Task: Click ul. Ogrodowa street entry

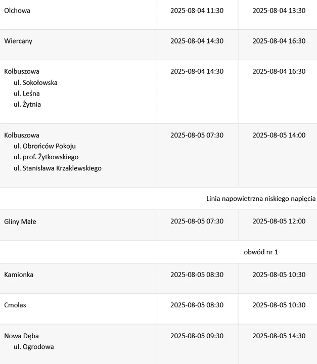Action: coord(34,347)
